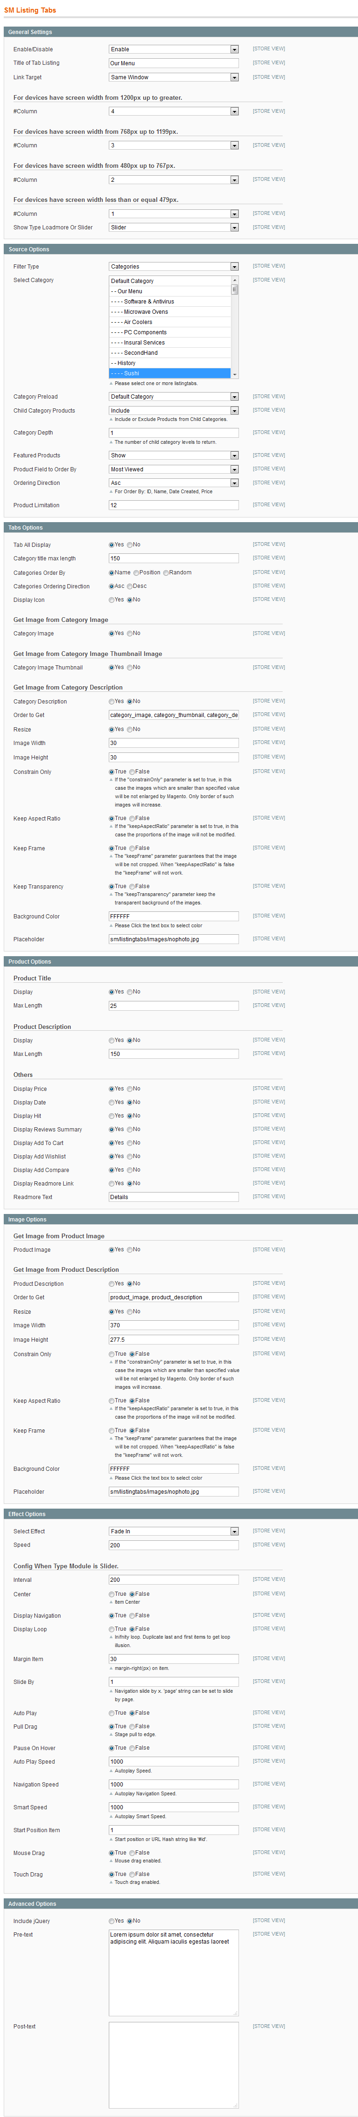Screen dimensions: 358x2117
Task: Collapse the Source Options section header
Action: (x=180, y=249)
